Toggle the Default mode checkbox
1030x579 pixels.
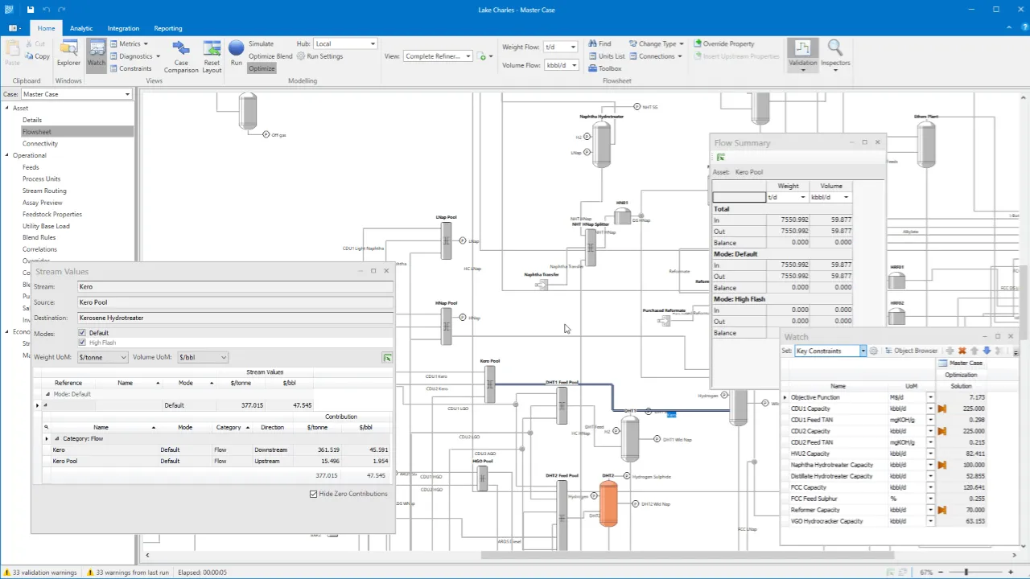[82, 333]
